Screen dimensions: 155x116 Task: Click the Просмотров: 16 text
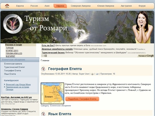click(x=108, y=74)
